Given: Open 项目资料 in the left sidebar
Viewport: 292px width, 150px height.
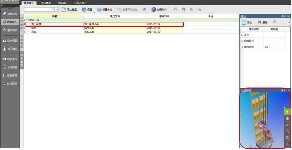Looking at the screenshot, I should (x=10, y=14).
